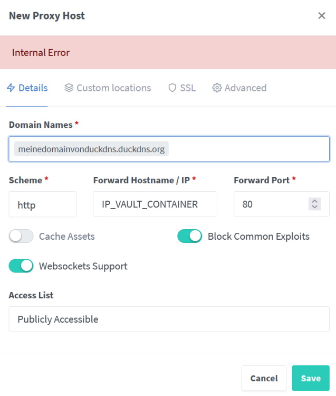This screenshot has height=396, width=336.
Task: Click the gear icon for Advanced
Action: 217,88
